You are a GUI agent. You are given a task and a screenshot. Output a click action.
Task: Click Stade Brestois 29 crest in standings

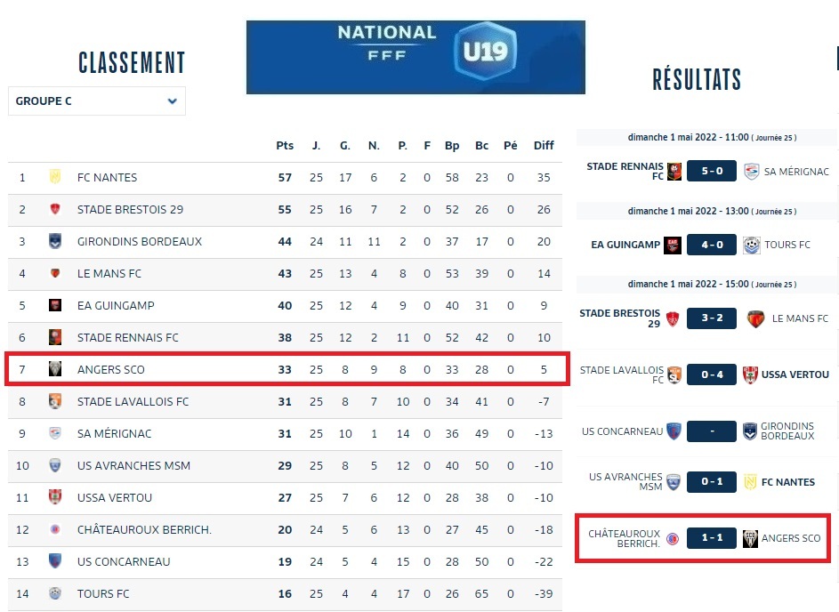click(x=55, y=209)
